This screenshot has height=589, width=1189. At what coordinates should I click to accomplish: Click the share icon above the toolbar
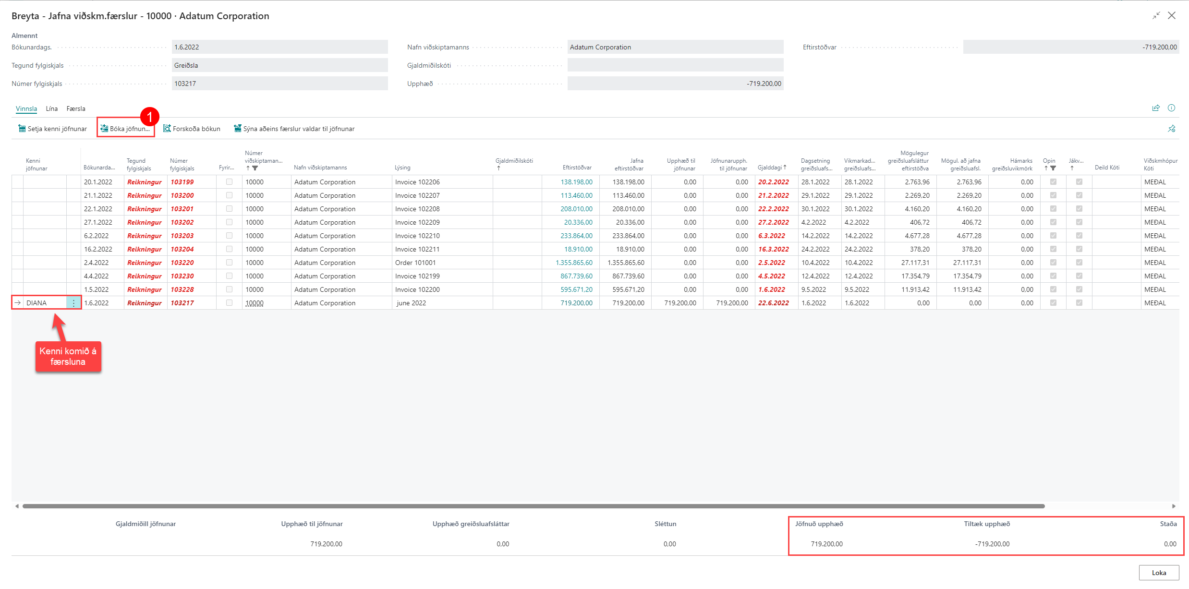pyautogui.click(x=1156, y=108)
